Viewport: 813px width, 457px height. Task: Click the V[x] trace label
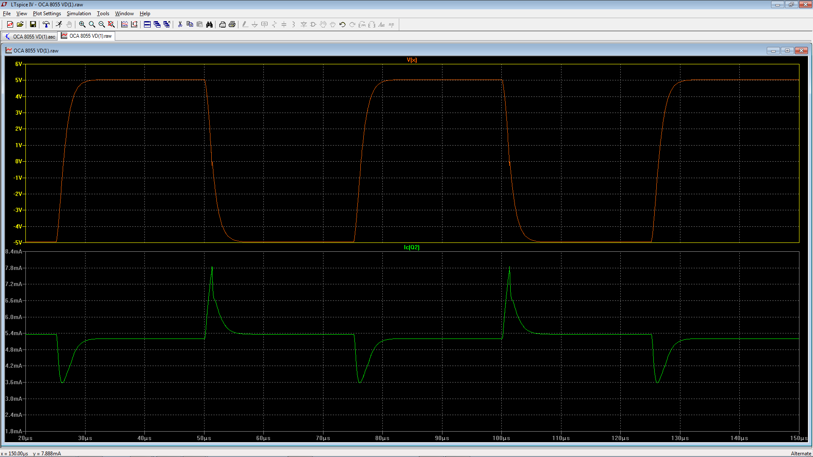coord(412,60)
